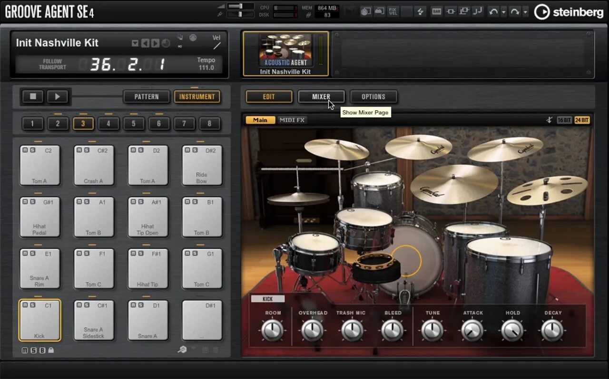This screenshot has width=609, height=379.
Task: Click the trash delete icon below pads
Action: point(216,350)
